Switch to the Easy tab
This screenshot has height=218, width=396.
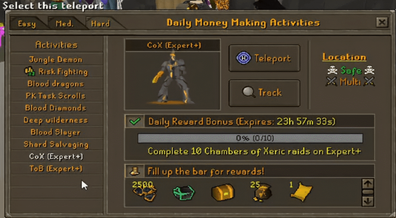(27, 24)
